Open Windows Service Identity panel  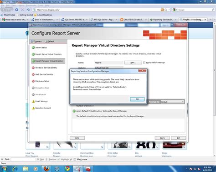(x=44, y=68)
